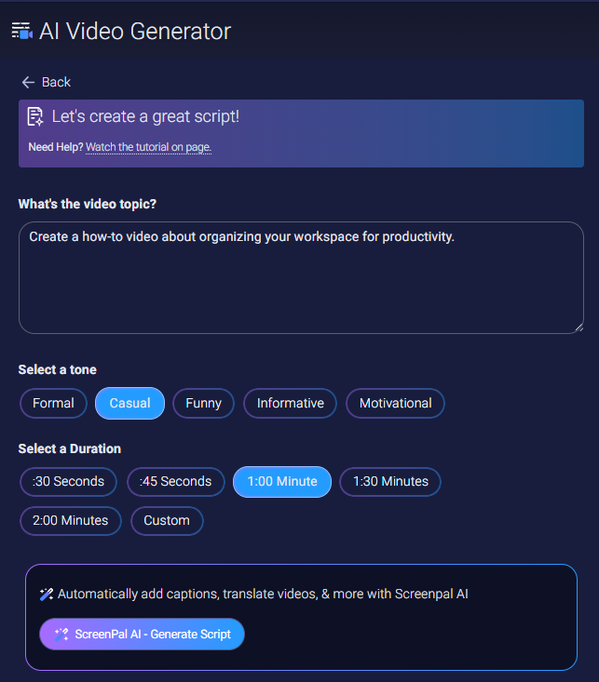Select the Formal tone option

pyautogui.click(x=53, y=403)
